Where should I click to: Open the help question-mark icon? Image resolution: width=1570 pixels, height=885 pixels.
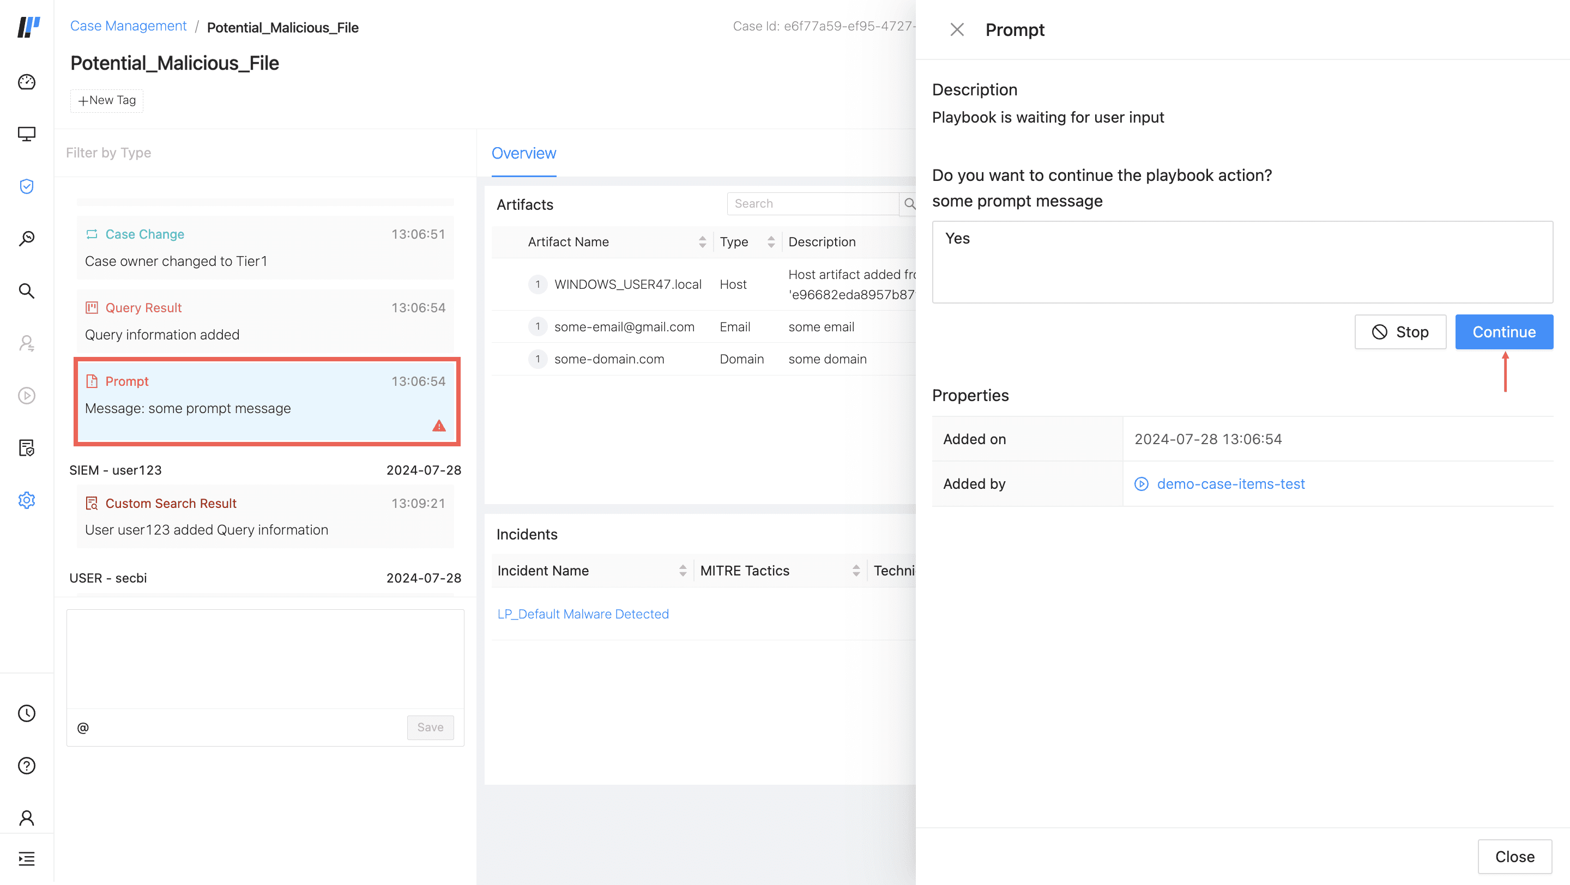27,766
